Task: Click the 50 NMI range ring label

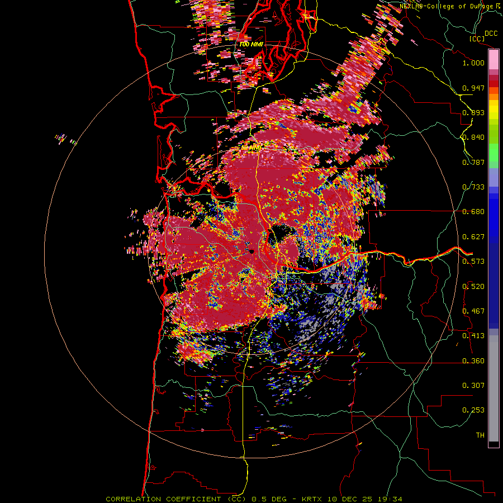Action: tap(250, 148)
